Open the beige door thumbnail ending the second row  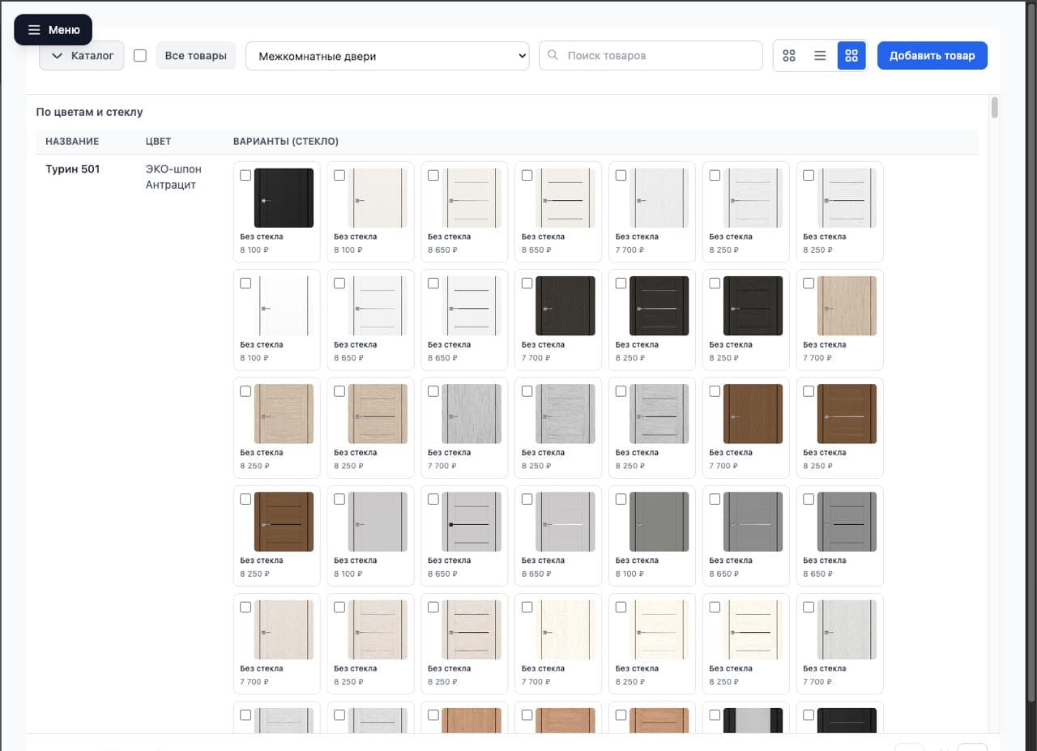pyautogui.click(x=847, y=305)
